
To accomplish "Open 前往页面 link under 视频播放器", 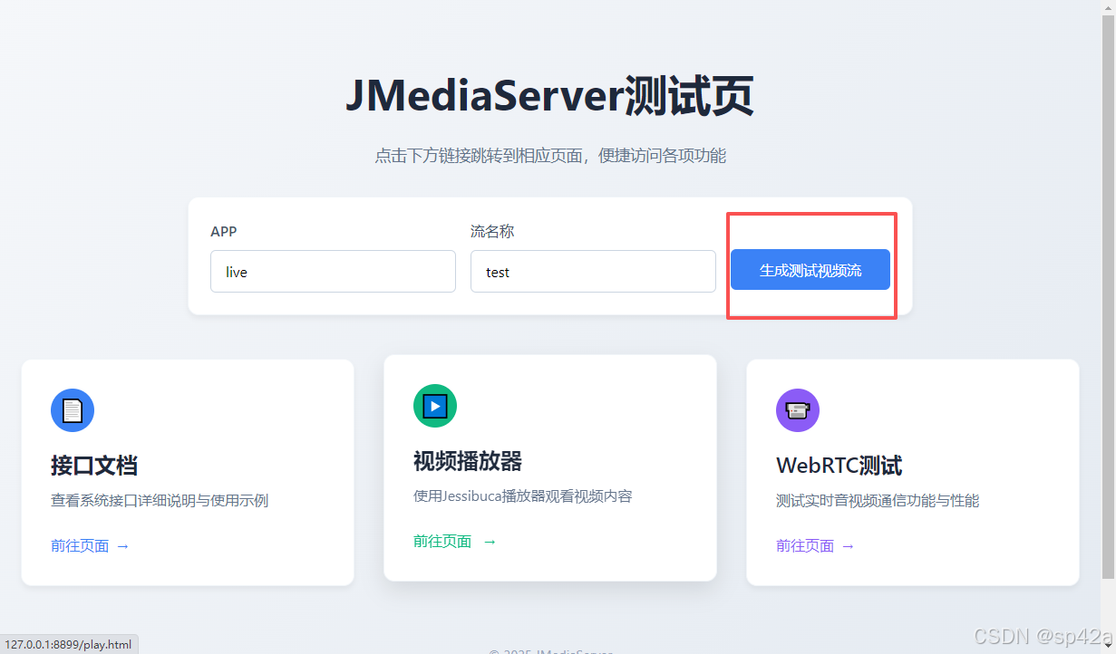I will (455, 541).
